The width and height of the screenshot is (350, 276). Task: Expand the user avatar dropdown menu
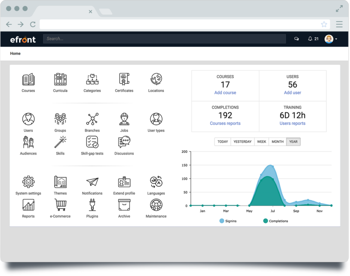331,39
